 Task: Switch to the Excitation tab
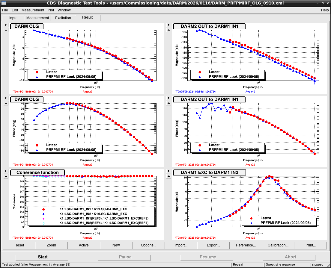click(63, 18)
